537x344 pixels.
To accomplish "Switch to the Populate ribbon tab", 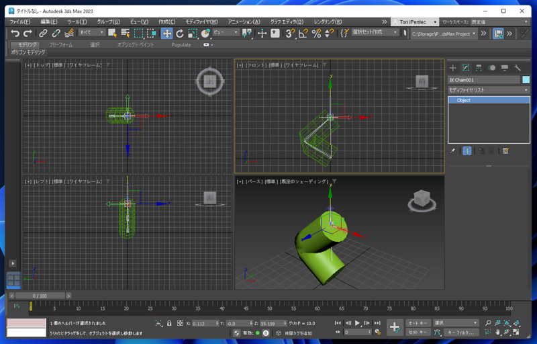I will coord(181,45).
